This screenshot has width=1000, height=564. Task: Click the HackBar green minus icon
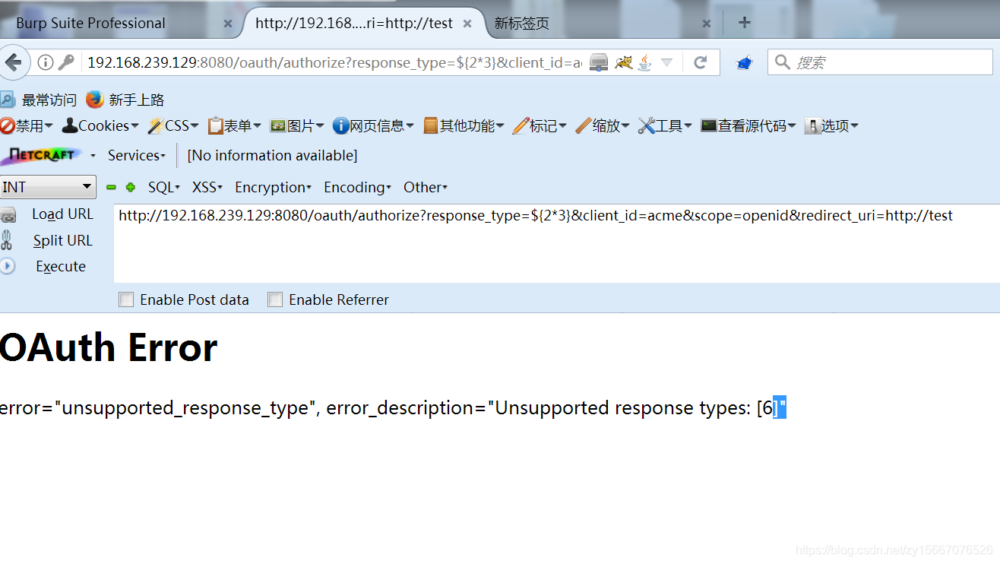click(111, 187)
